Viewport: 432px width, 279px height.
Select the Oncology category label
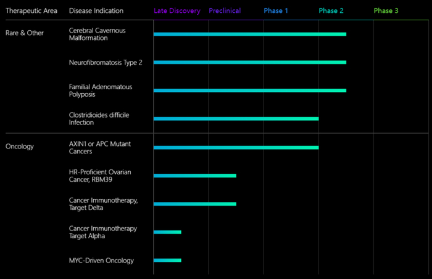(x=20, y=147)
